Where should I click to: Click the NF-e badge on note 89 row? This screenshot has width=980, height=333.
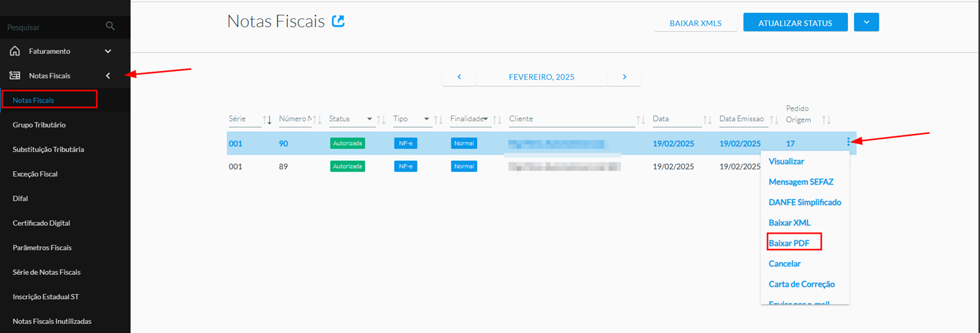click(x=405, y=166)
